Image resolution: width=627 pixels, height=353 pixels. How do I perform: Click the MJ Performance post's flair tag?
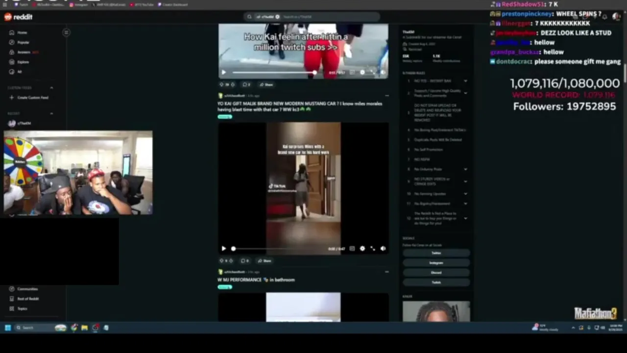(224, 287)
